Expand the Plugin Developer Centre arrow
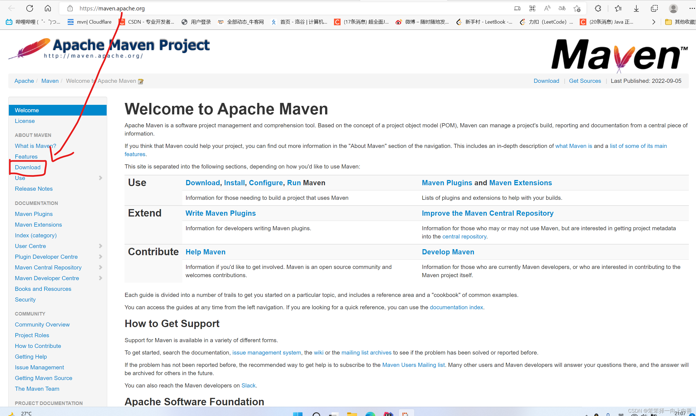This screenshot has height=416, width=696. (x=101, y=257)
